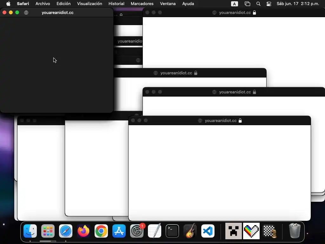Open GarageBand guitar icon in Dock

pos(190,231)
